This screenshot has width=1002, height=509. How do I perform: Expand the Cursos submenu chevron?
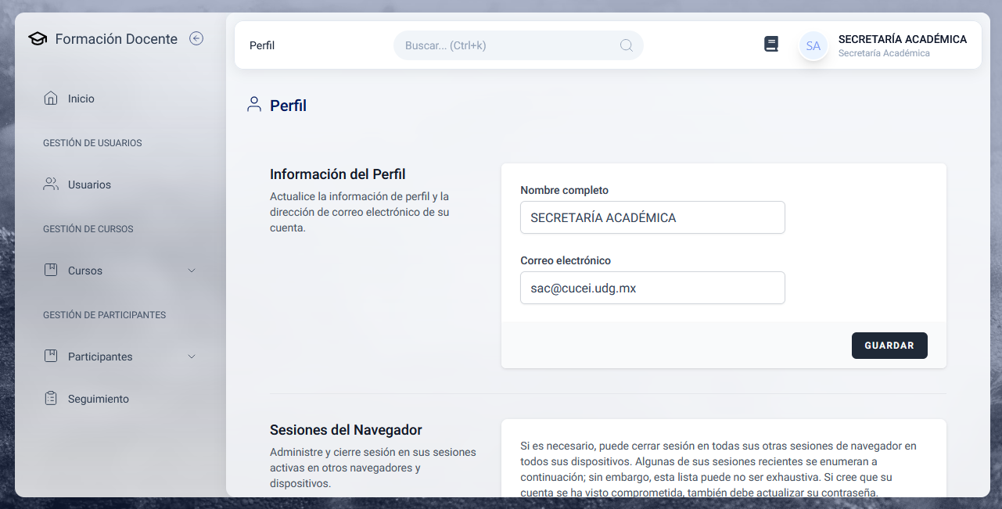[x=192, y=271]
